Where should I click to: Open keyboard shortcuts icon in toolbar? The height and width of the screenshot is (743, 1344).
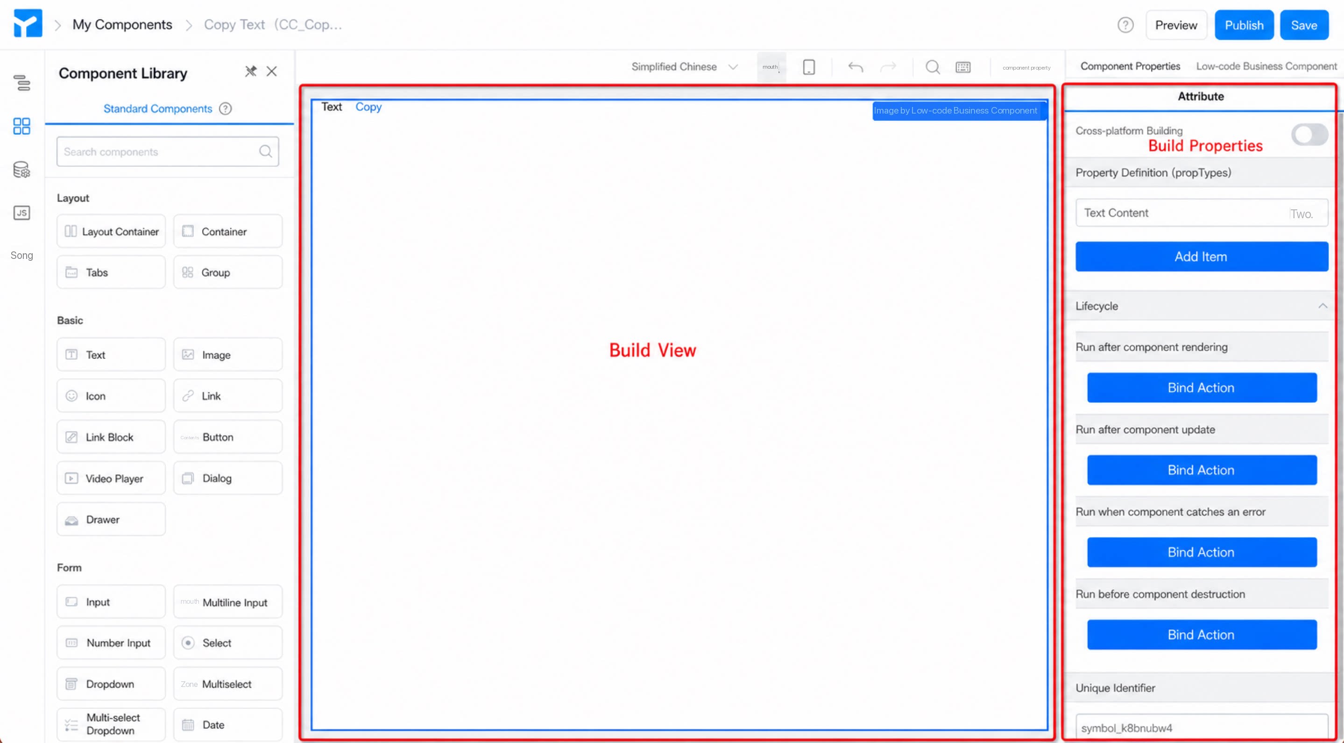point(963,67)
